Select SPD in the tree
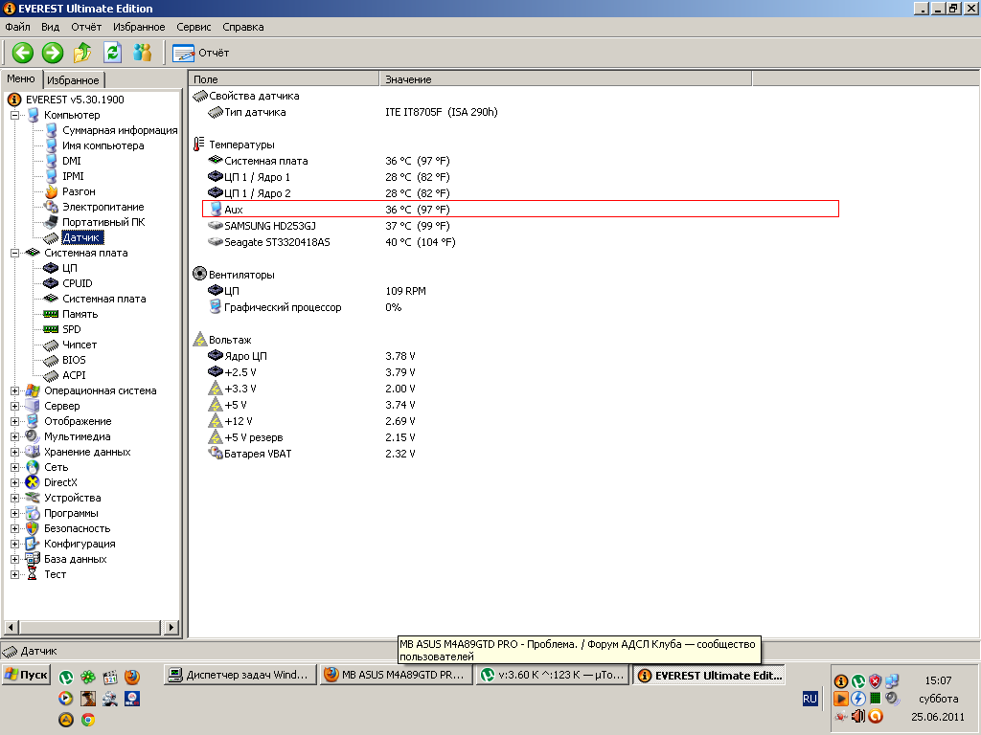Viewport: 981px width, 735px height. coord(71,329)
